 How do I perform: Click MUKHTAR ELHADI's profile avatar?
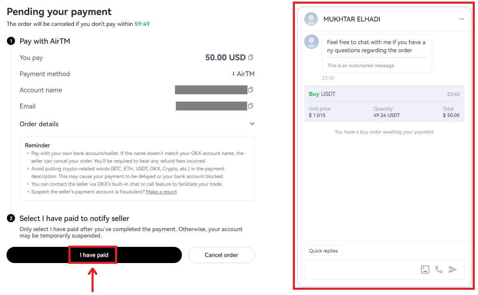point(311,19)
